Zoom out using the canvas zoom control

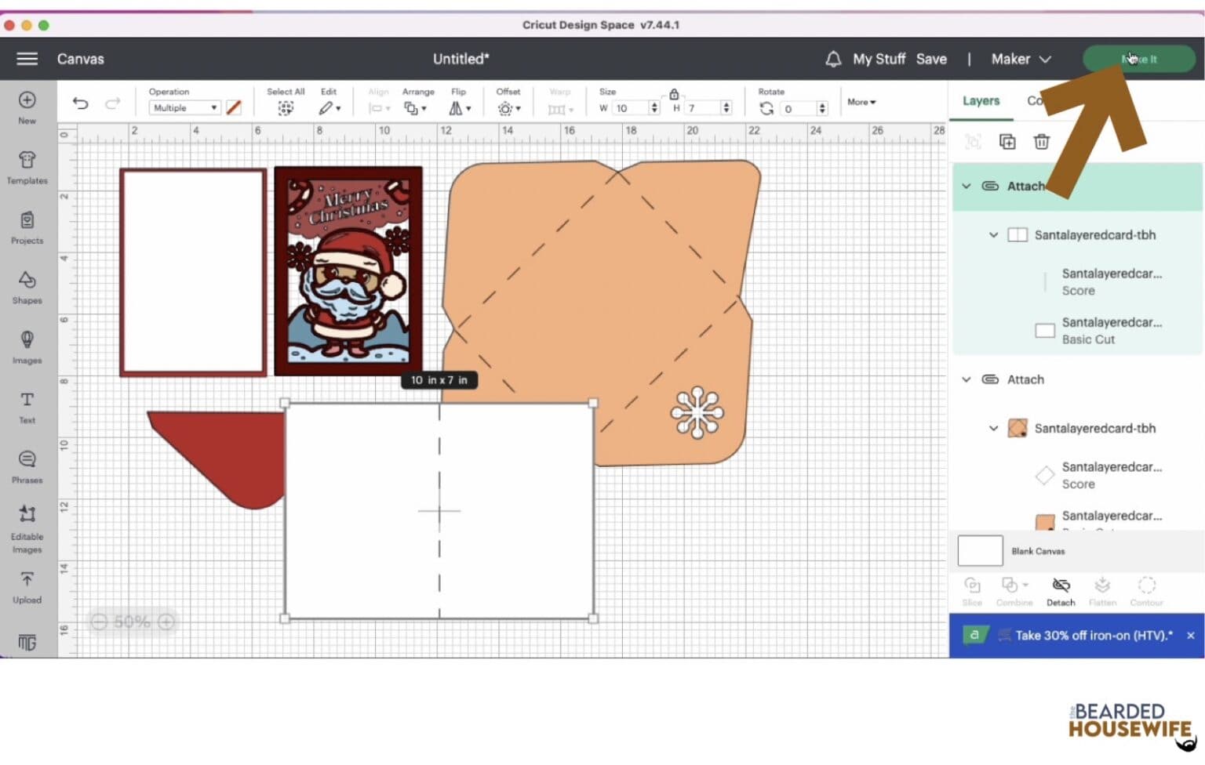coord(100,622)
